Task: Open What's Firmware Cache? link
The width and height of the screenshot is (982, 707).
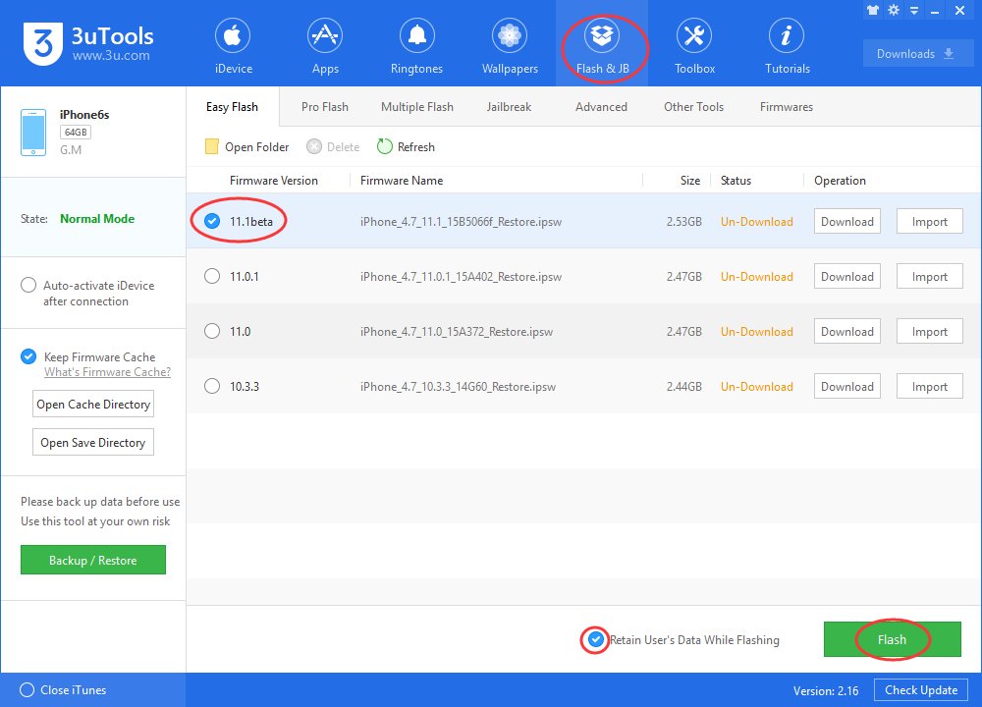Action: (107, 372)
